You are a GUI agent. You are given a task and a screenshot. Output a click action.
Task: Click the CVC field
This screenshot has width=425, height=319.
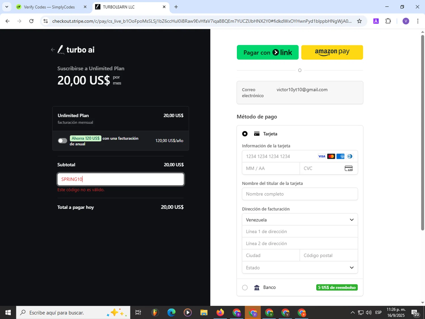tap(329, 168)
